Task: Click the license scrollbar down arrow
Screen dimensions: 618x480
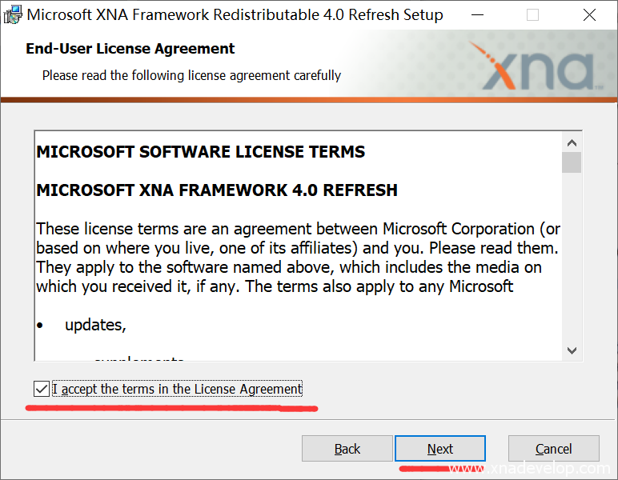Action: [x=572, y=350]
